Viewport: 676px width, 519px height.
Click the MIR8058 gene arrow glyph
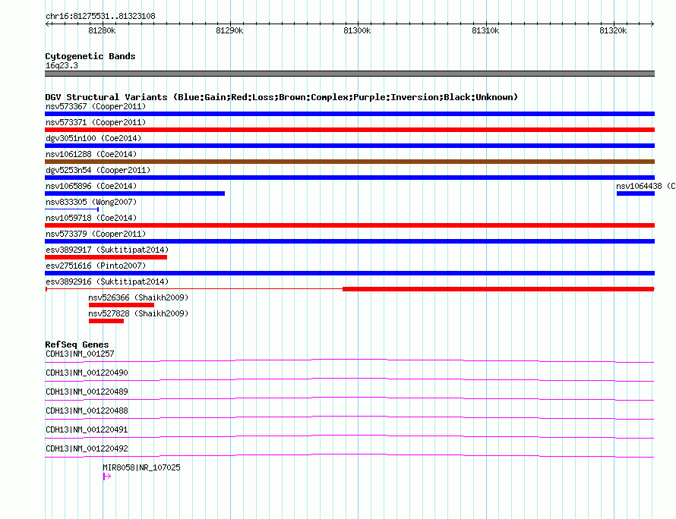point(107,477)
